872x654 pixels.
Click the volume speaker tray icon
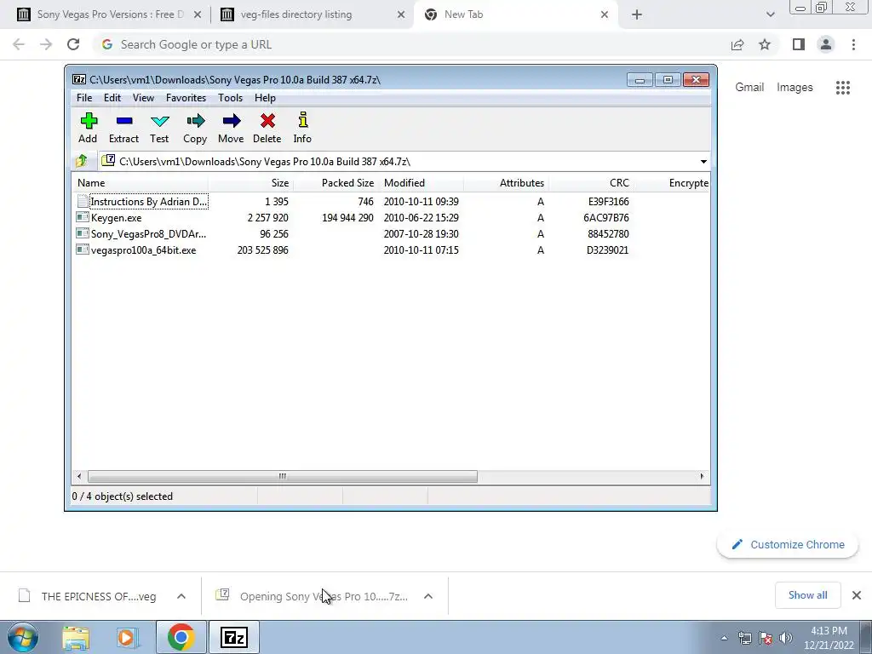(786, 638)
